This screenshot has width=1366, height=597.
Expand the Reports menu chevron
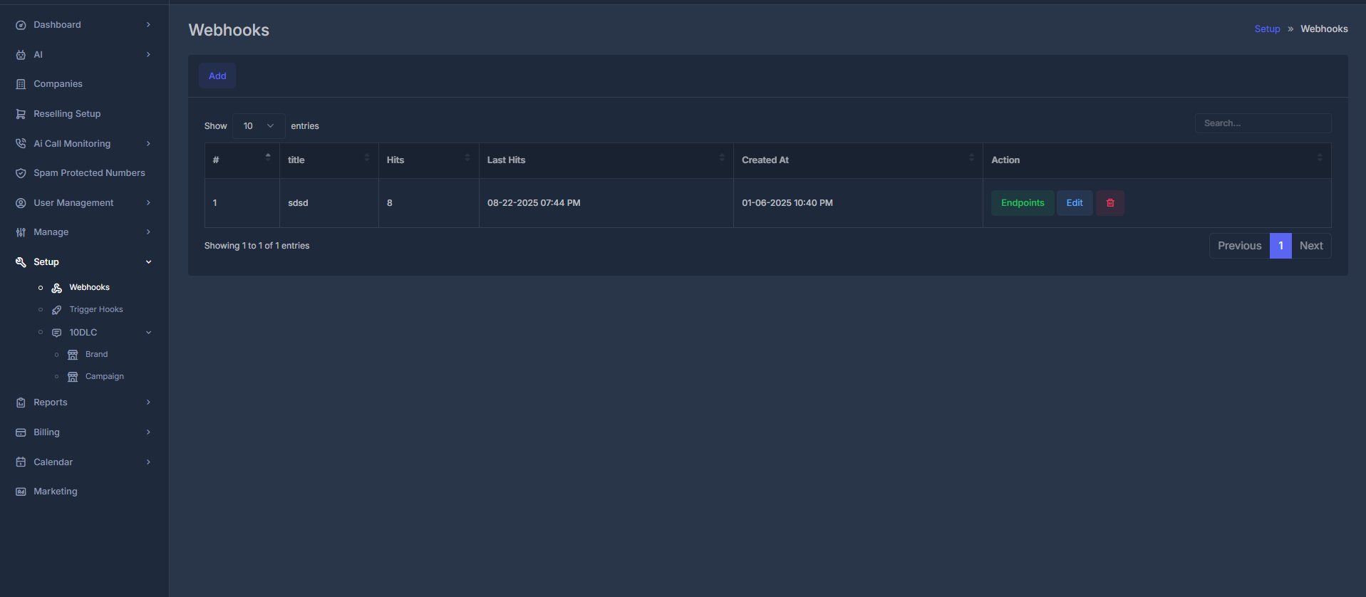[x=148, y=403]
